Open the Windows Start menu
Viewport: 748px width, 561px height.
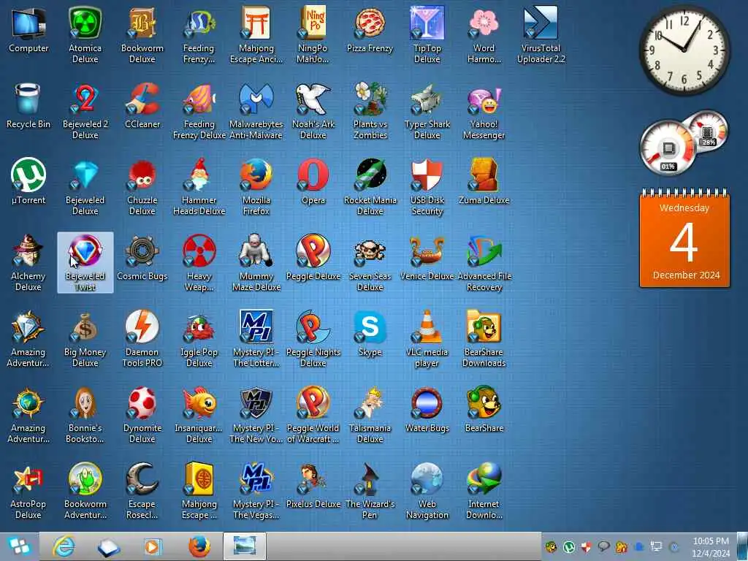click(x=19, y=546)
